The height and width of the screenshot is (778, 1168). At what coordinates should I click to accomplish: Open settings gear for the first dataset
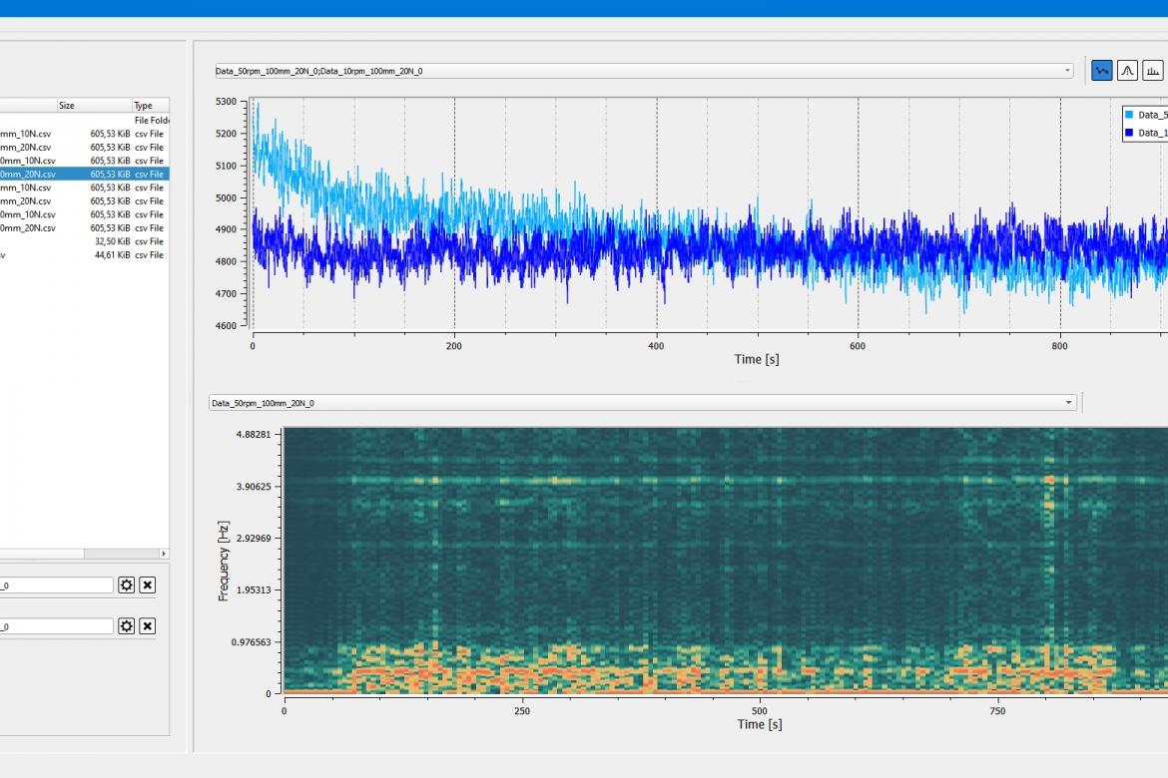pyautogui.click(x=127, y=585)
